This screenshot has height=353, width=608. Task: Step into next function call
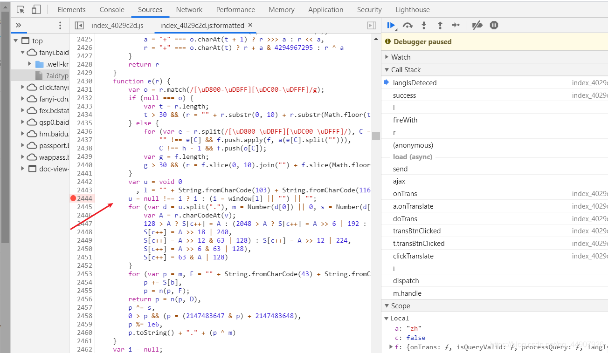pos(424,25)
